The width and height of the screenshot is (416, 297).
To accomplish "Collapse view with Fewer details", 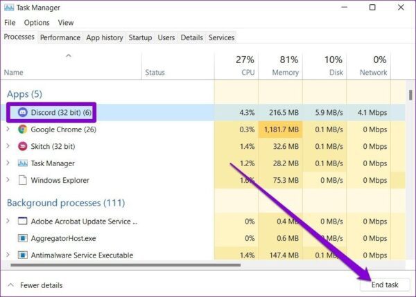I will [35, 285].
